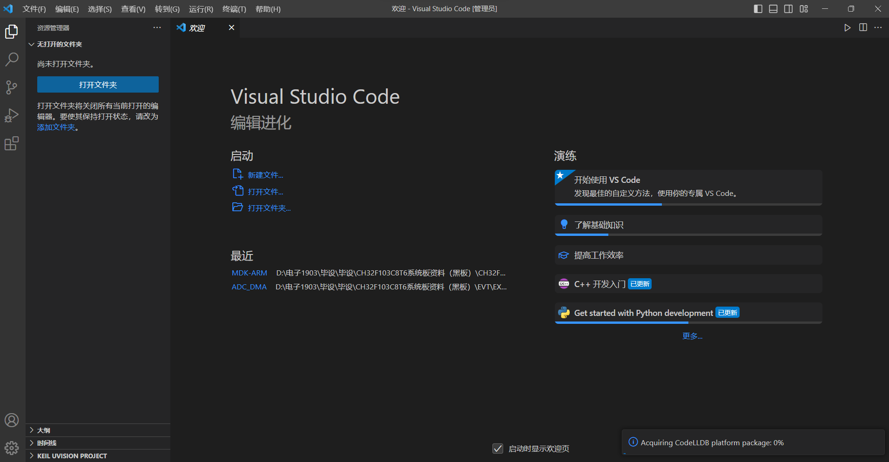889x462 pixels.
Task: Open the Accounts menu icon
Action: tap(12, 420)
